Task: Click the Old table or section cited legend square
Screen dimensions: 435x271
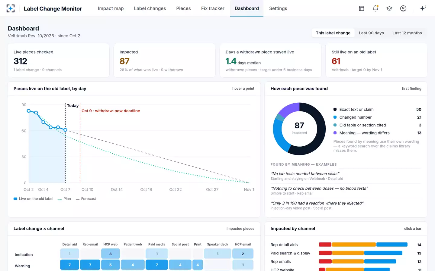Action: pyautogui.click(x=335, y=125)
